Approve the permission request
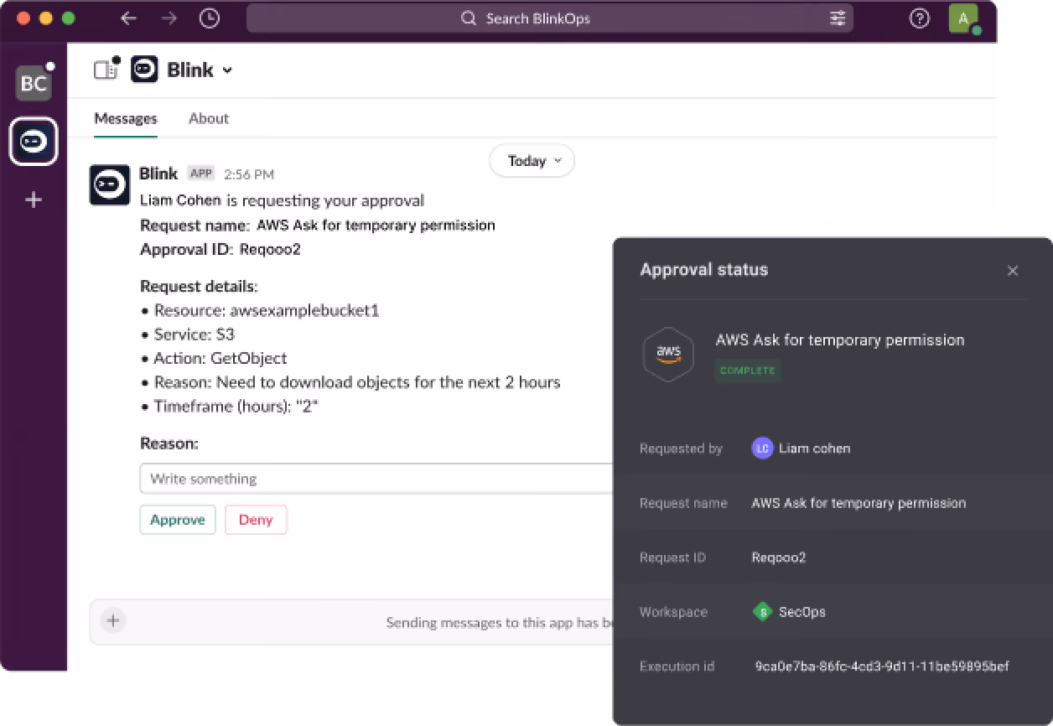This screenshot has height=726, width=1053. click(x=178, y=520)
